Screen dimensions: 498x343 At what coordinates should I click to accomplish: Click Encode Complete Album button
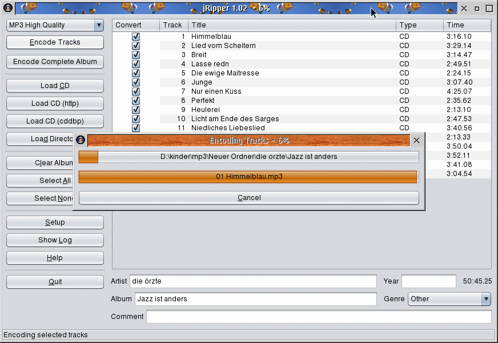pyautogui.click(x=55, y=62)
